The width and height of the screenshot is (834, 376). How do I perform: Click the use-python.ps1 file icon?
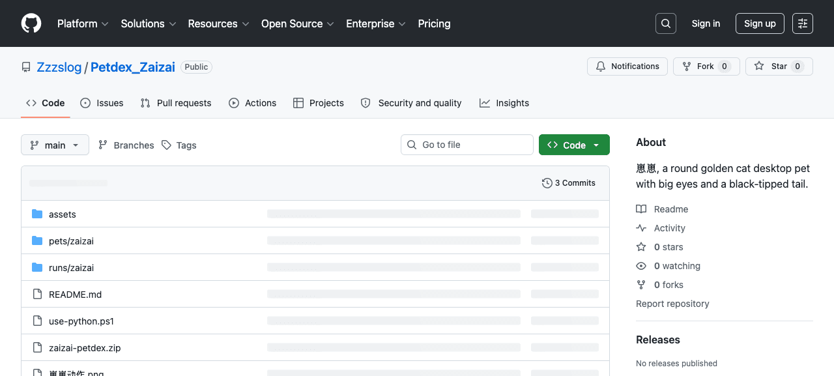[x=37, y=321]
